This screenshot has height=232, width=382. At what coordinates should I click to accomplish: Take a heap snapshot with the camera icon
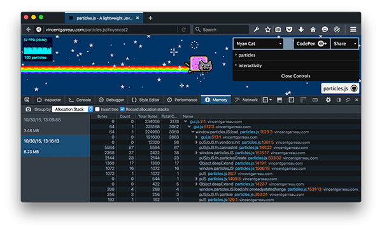28,109
